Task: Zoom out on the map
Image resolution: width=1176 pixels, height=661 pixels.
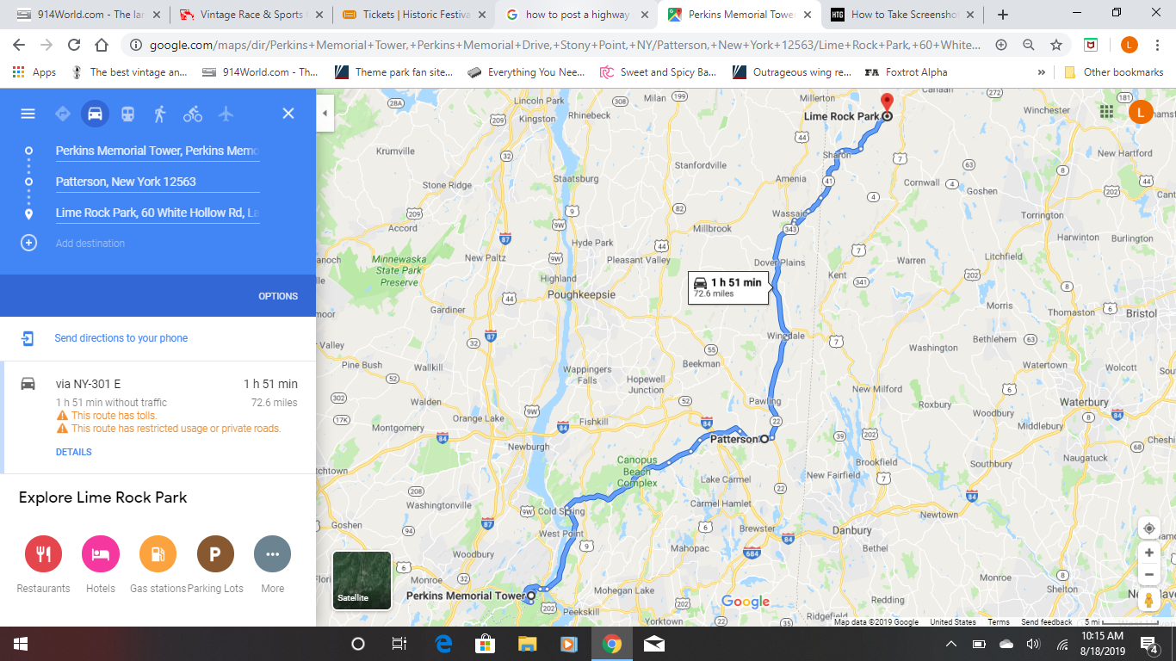Action: click(1148, 574)
